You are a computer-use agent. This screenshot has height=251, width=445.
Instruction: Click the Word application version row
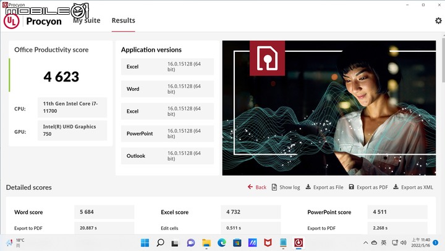pos(167,89)
